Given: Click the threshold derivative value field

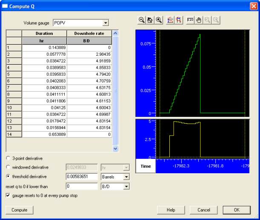Looking at the screenshot, I should tap(82, 177).
